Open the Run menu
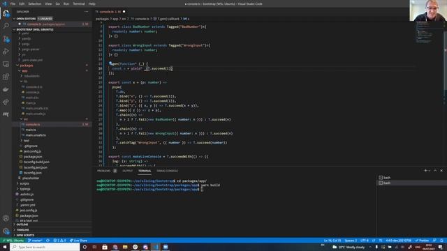447x251 pixels. (x=66, y=4)
